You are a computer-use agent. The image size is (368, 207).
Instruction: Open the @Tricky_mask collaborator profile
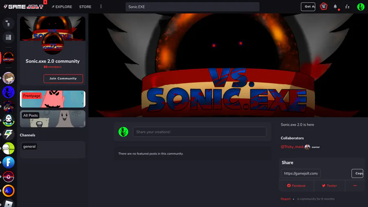coord(292,147)
